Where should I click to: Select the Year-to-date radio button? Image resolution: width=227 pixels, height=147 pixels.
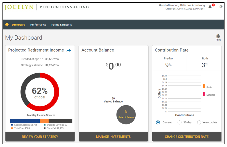pos(199,122)
